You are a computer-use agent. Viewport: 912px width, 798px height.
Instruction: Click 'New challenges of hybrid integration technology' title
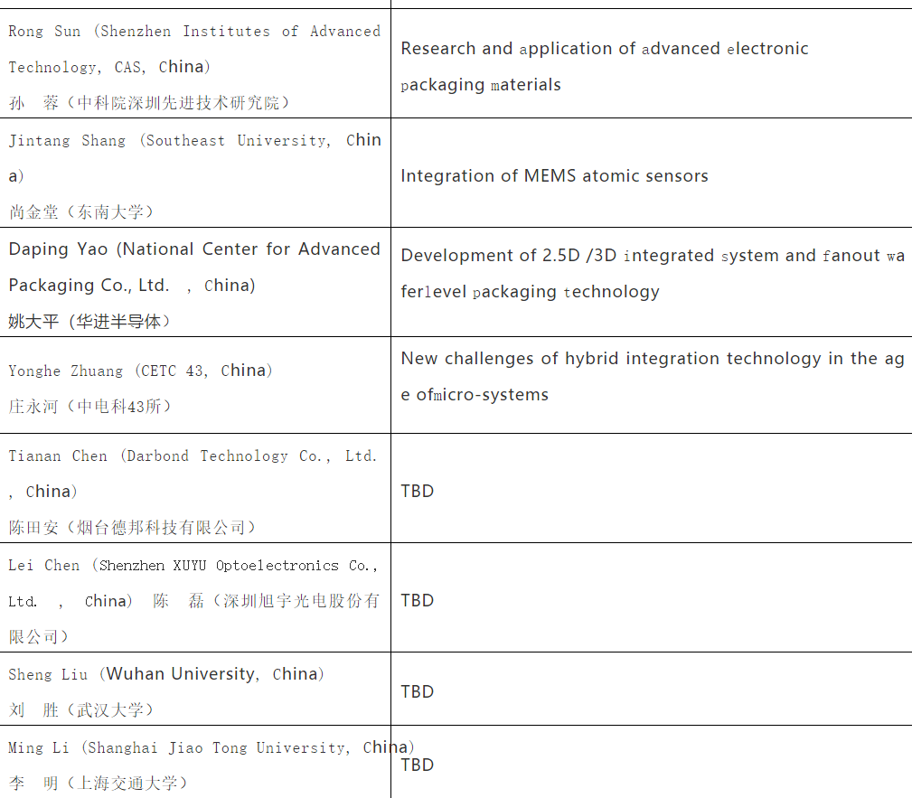click(611, 358)
